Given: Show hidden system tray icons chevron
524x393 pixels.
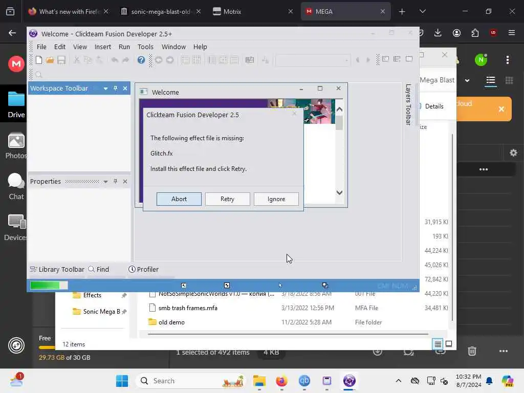Looking at the screenshot, I should pos(398,381).
